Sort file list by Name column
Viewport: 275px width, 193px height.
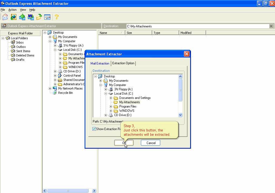(111, 33)
